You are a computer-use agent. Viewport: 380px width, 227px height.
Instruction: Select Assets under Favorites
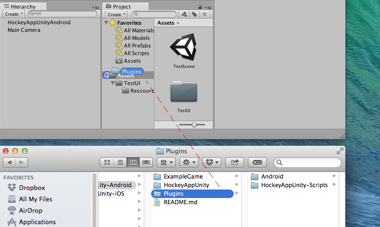128,61
